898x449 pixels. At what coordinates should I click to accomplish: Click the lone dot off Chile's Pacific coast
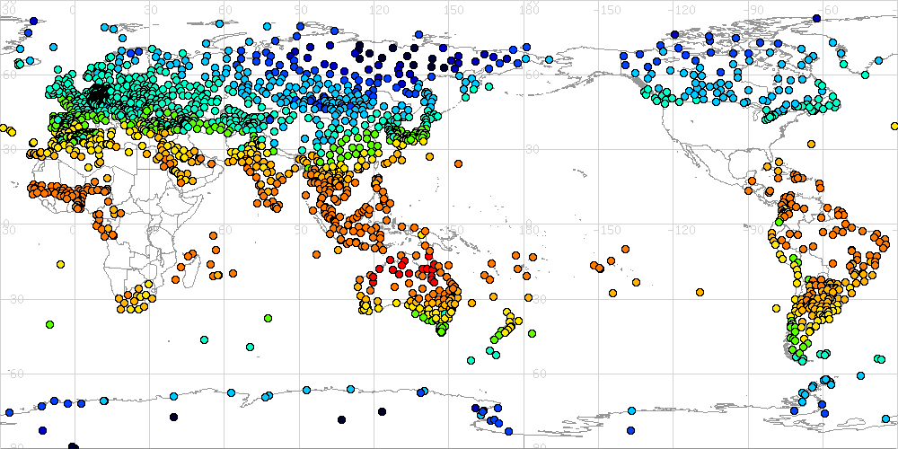(x=776, y=306)
